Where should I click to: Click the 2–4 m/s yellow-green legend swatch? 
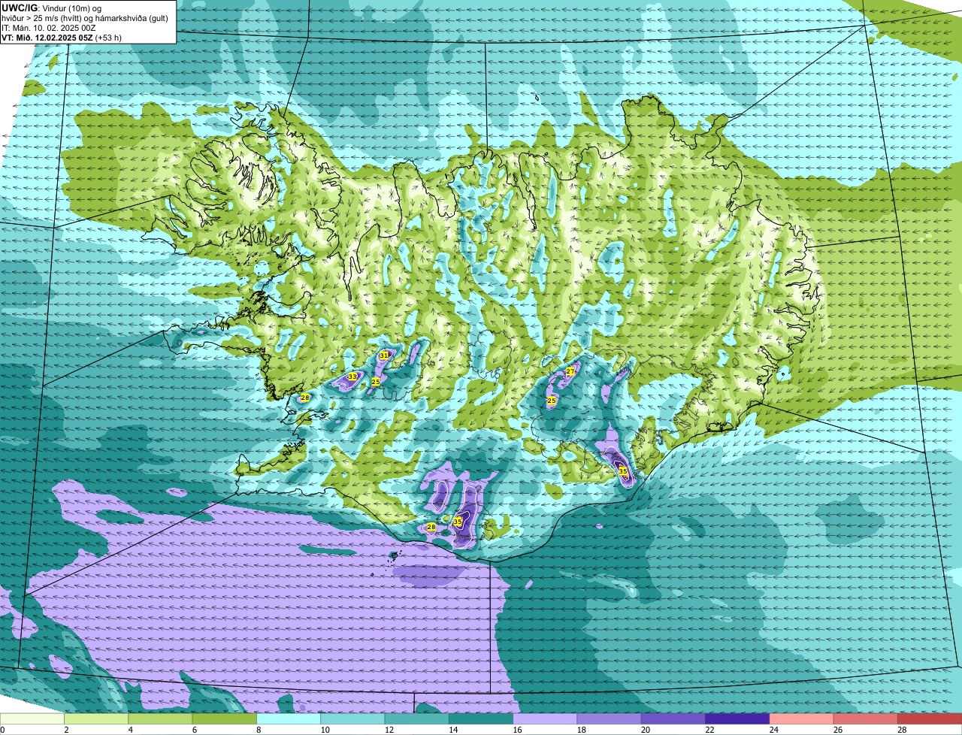point(96,719)
